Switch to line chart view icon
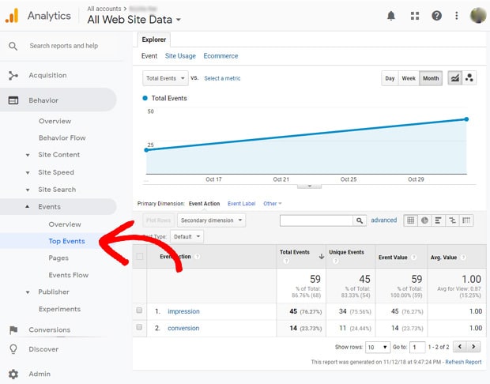 coord(455,78)
